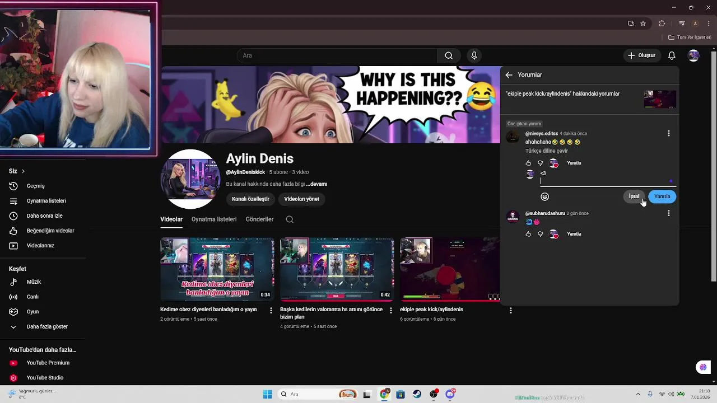Image resolution: width=717 pixels, height=403 pixels.
Task: Click Türkçe diline çevir link
Action: [x=546, y=151]
